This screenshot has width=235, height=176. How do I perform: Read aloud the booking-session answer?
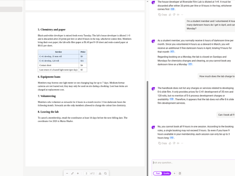(x=178, y=143)
